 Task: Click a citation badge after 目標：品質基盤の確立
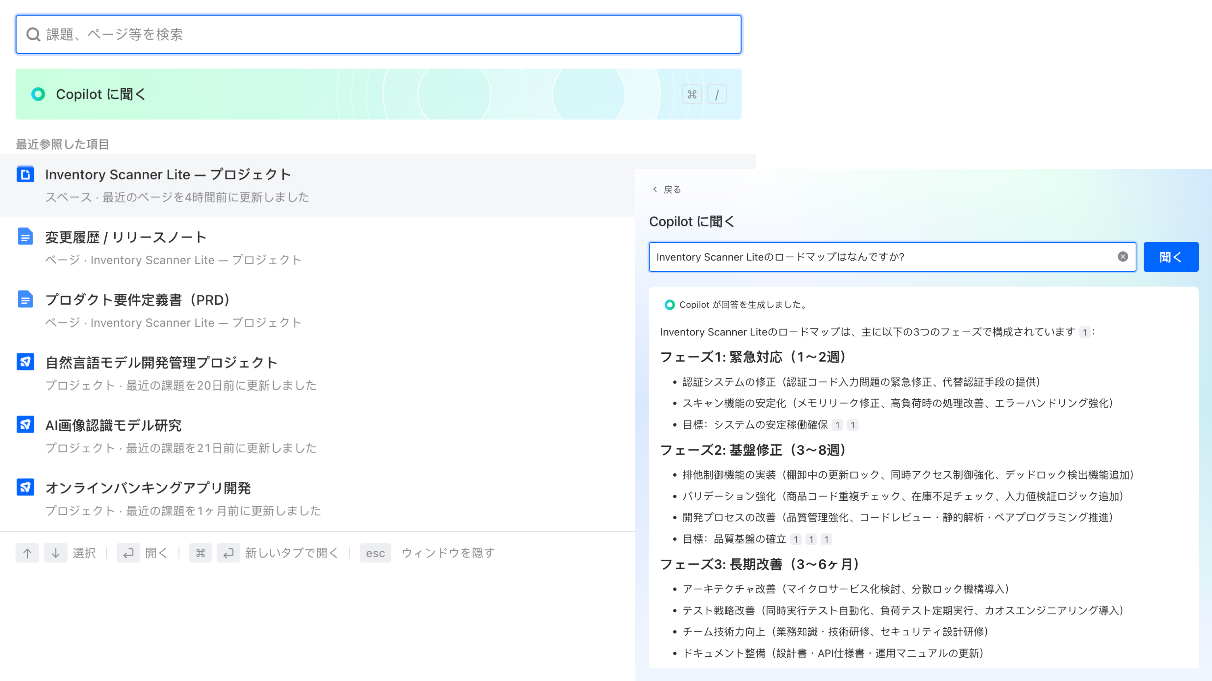[x=796, y=539]
